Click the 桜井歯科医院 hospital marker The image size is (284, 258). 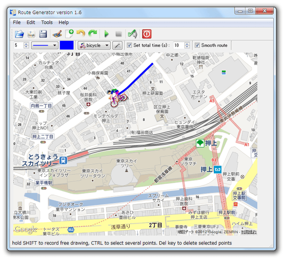click(x=88, y=104)
